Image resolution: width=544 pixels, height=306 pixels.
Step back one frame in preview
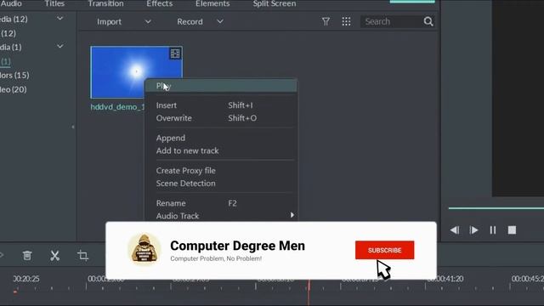[x=455, y=230]
